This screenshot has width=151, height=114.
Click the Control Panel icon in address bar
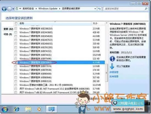pos(17,9)
